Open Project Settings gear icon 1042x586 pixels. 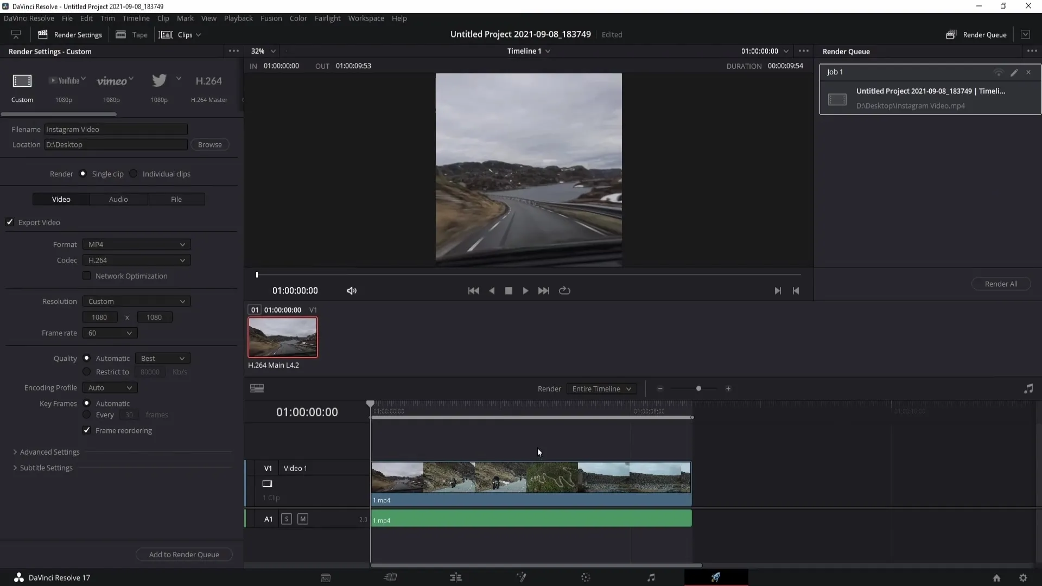pos(1023,578)
